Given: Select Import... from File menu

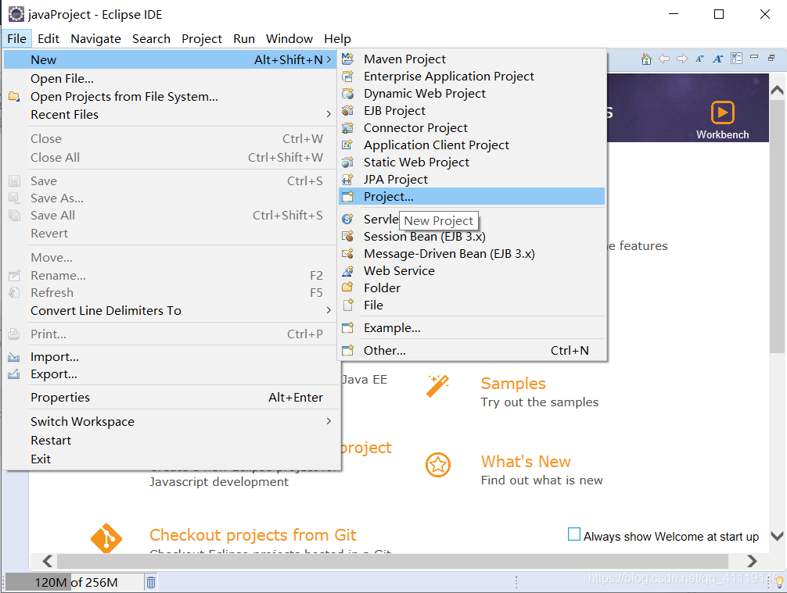Looking at the screenshot, I should (x=171, y=357).
